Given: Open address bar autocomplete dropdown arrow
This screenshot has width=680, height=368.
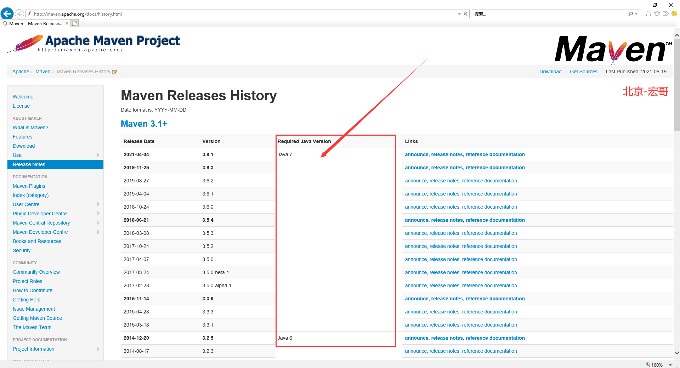Looking at the screenshot, I should point(459,14).
